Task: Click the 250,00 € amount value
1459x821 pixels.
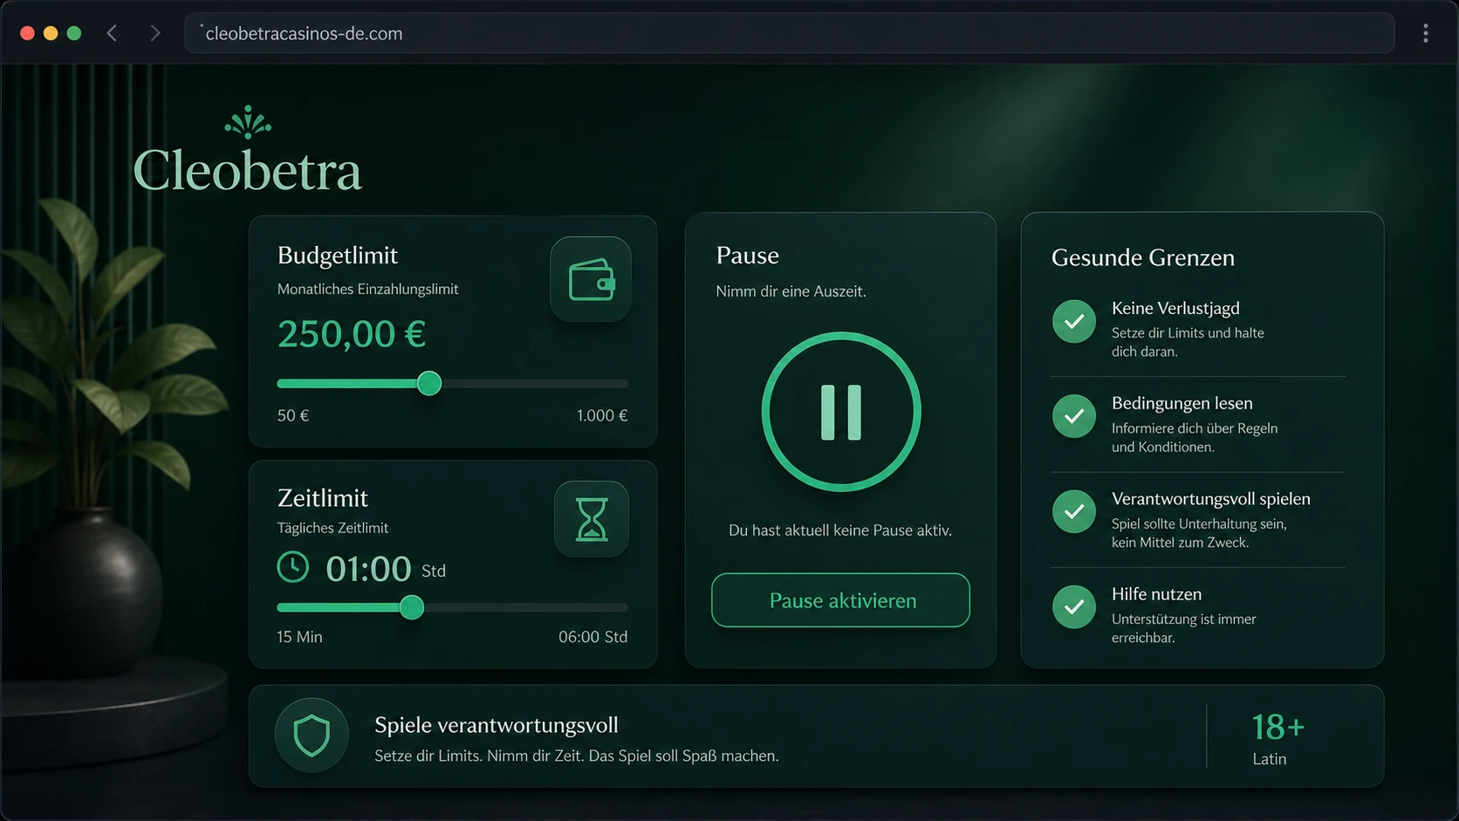Action: coord(352,334)
